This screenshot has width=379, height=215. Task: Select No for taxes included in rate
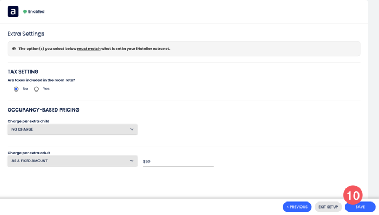pyautogui.click(x=16, y=89)
